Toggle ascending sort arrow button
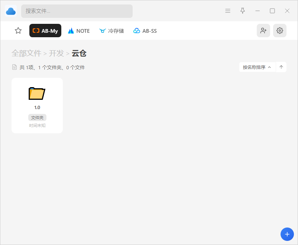 pos(281,67)
